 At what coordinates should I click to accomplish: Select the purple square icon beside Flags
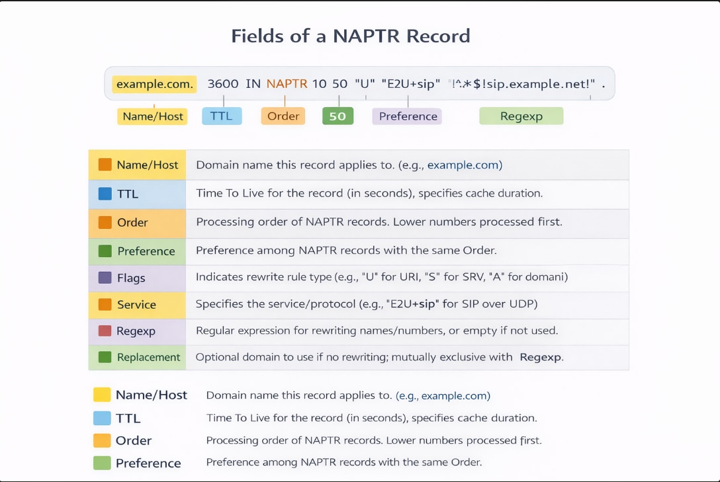(x=105, y=278)
